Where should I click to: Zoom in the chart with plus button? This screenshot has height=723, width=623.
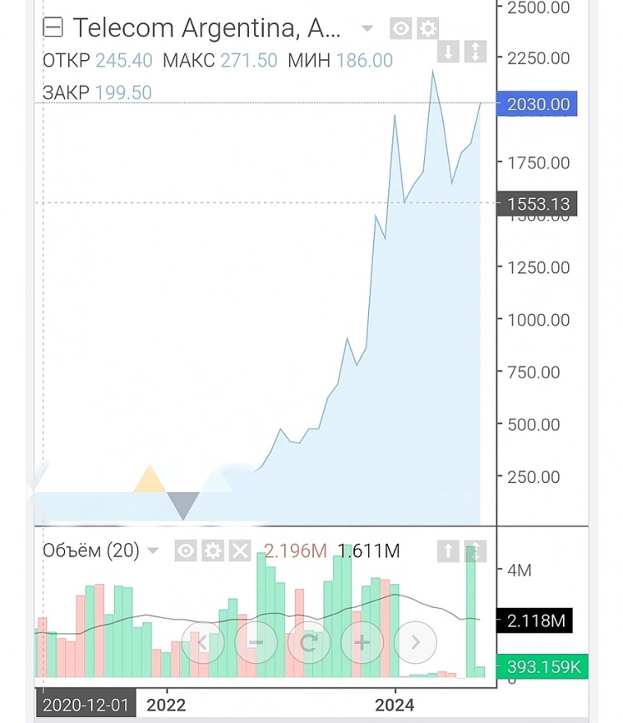click(x=362, y=642)
